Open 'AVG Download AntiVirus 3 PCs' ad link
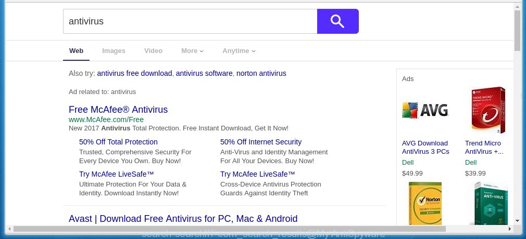526x239 pixels. pyautogui.click(x=425, y=147)
